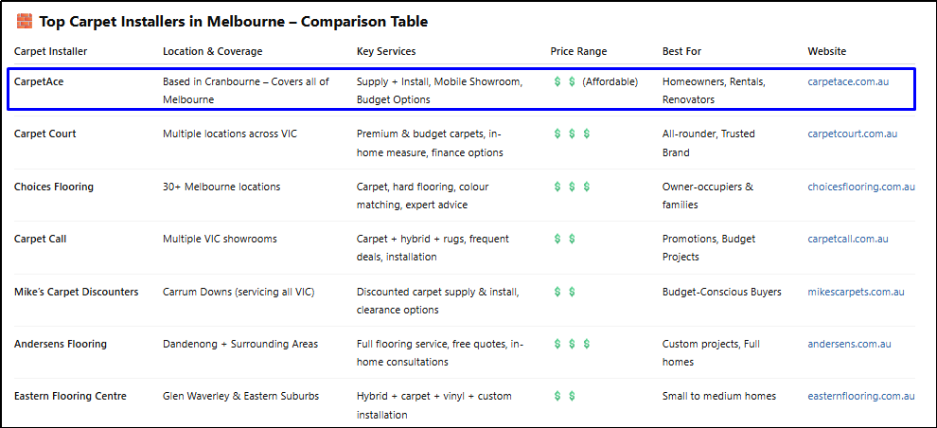Click Mike's Carpet Discounters dollar icons
This screenshot has width=937, height=428.
coord(565,292)
